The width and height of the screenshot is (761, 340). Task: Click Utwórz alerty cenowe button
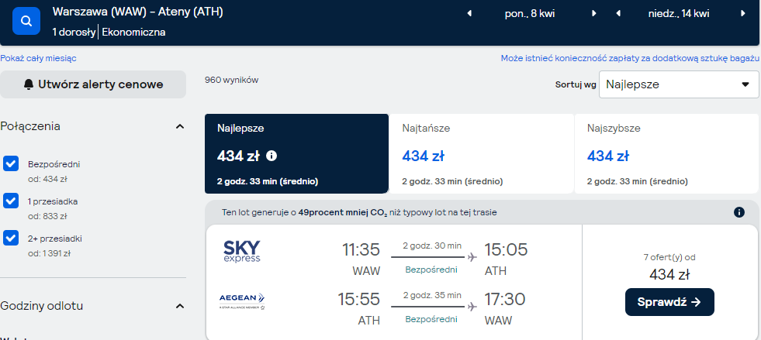click(93, 84)
